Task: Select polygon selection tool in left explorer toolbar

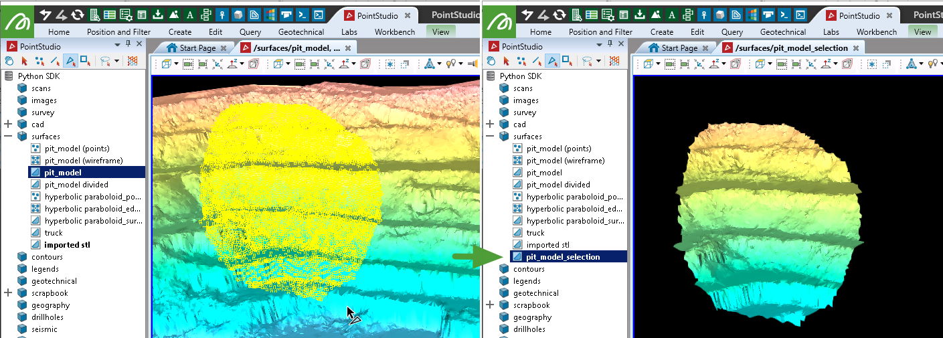Action: pyautogui.click(x=70, y=61)
